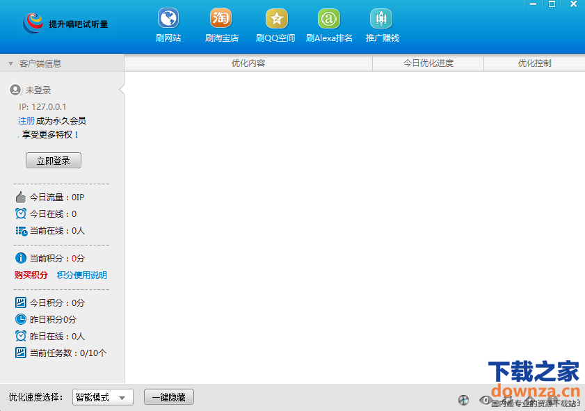Click the 优化控制 column header
The width and height of the screenshot is (585, 411).
[534, 63]
